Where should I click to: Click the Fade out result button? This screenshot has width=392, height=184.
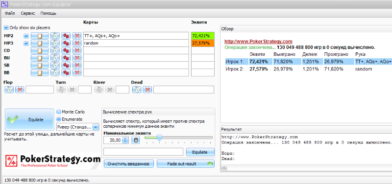pos(186,164)
